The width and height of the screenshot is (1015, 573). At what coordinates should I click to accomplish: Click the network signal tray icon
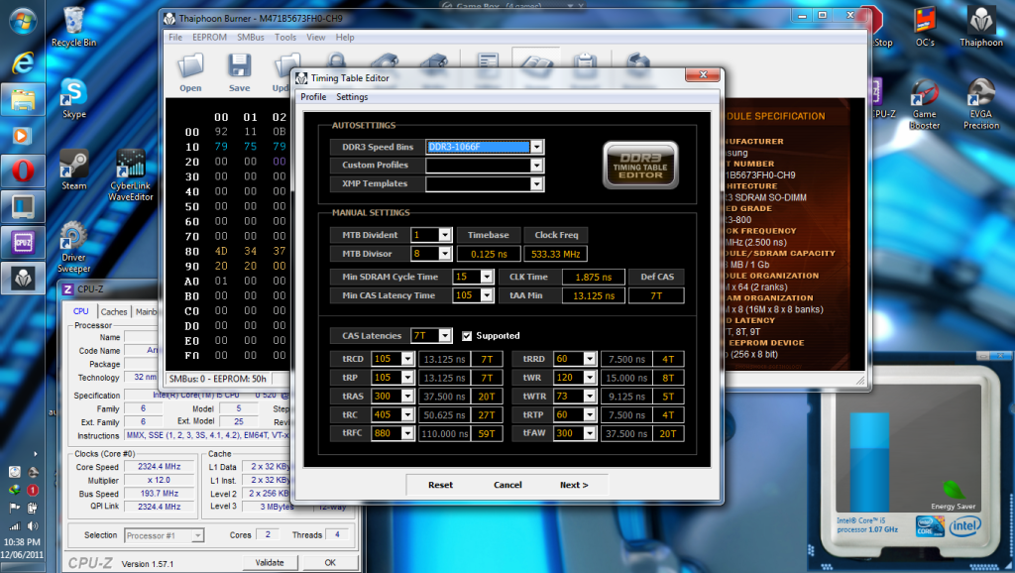[x=14, y=526]
